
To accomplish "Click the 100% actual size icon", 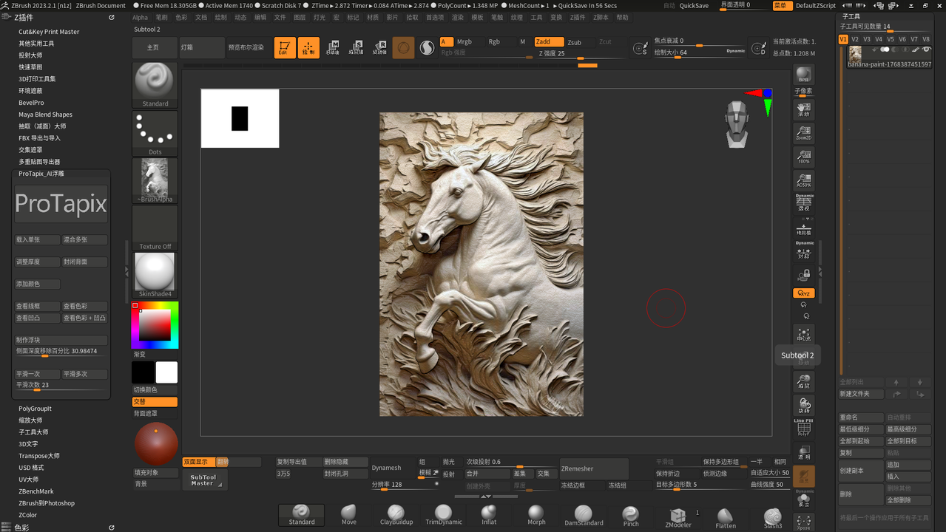I will [x=803, y=156].
